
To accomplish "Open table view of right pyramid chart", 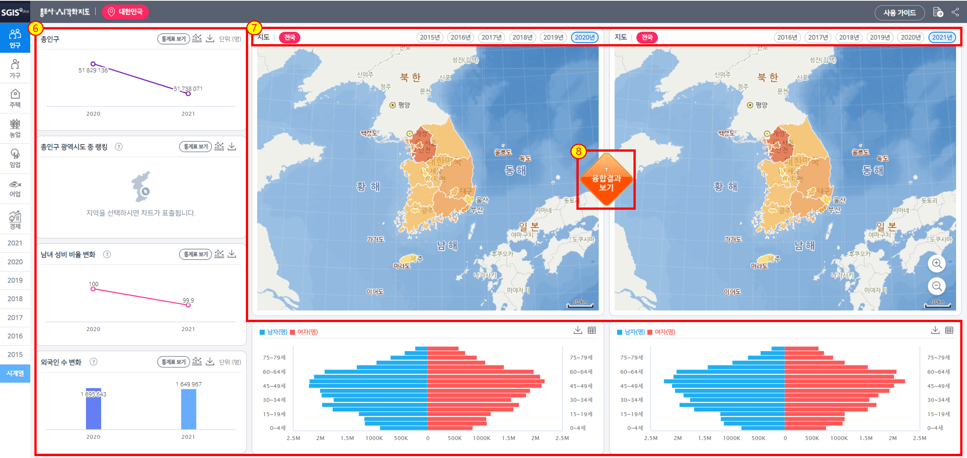I will pos(949,330).
